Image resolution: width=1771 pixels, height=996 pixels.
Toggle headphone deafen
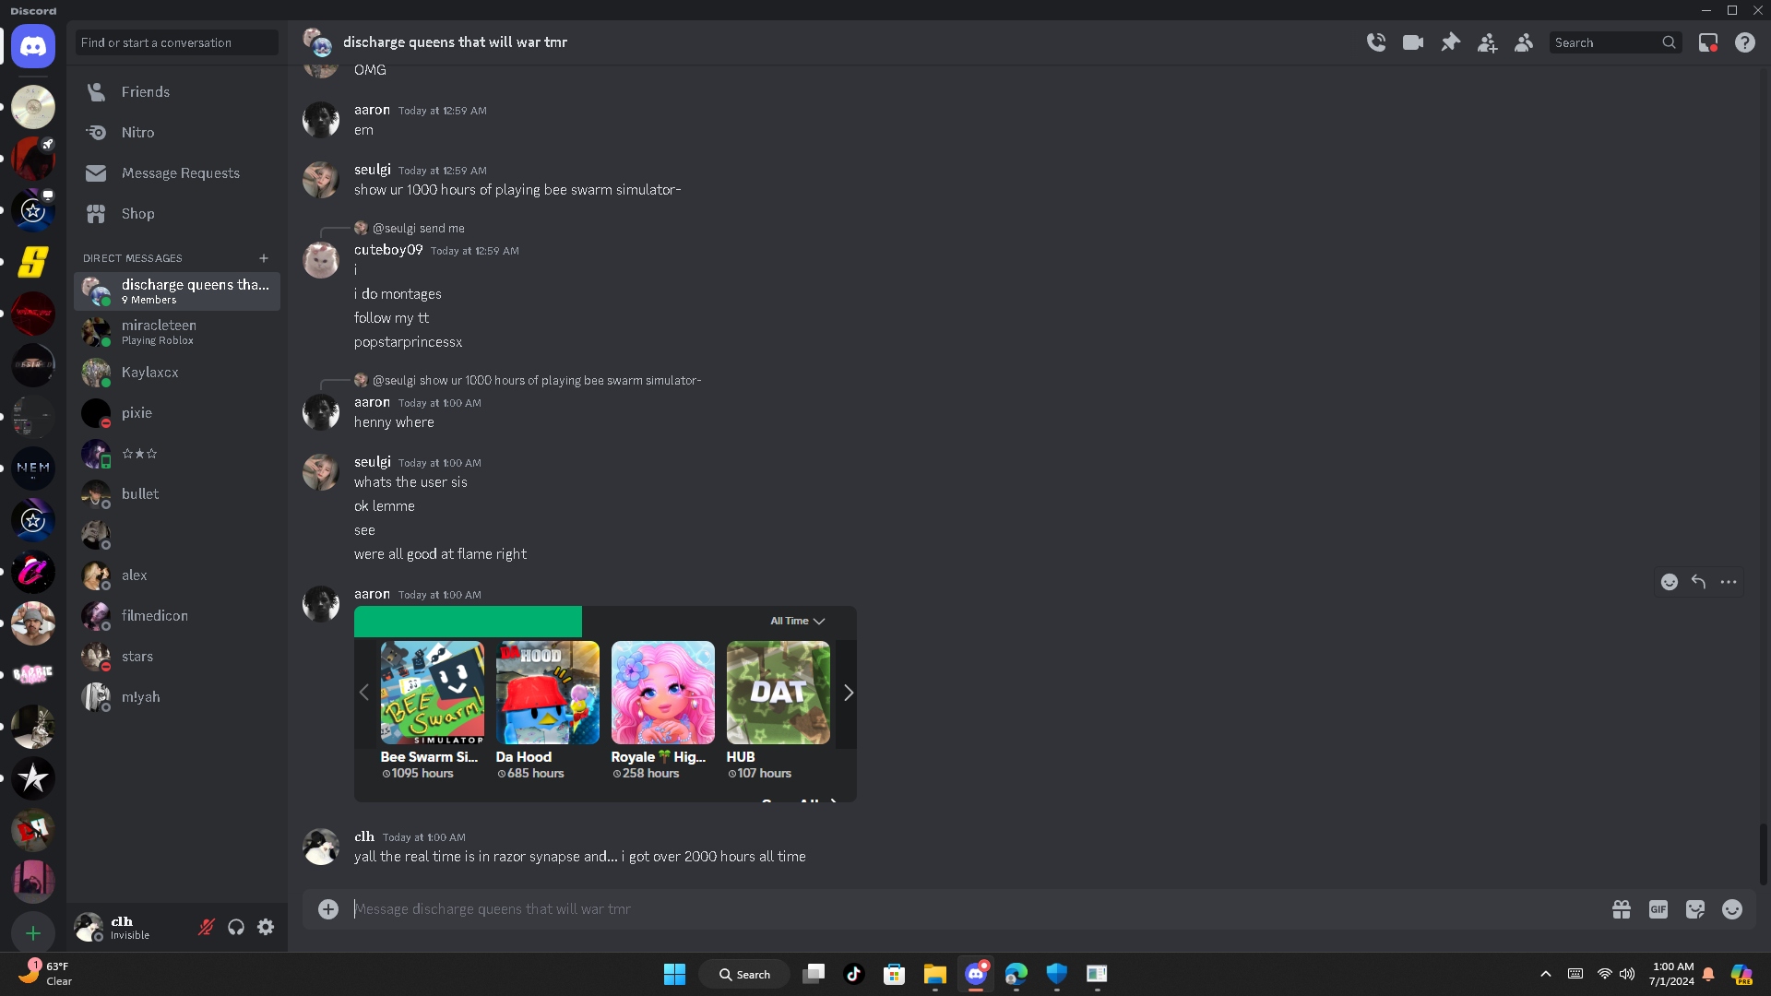(236, 927)
